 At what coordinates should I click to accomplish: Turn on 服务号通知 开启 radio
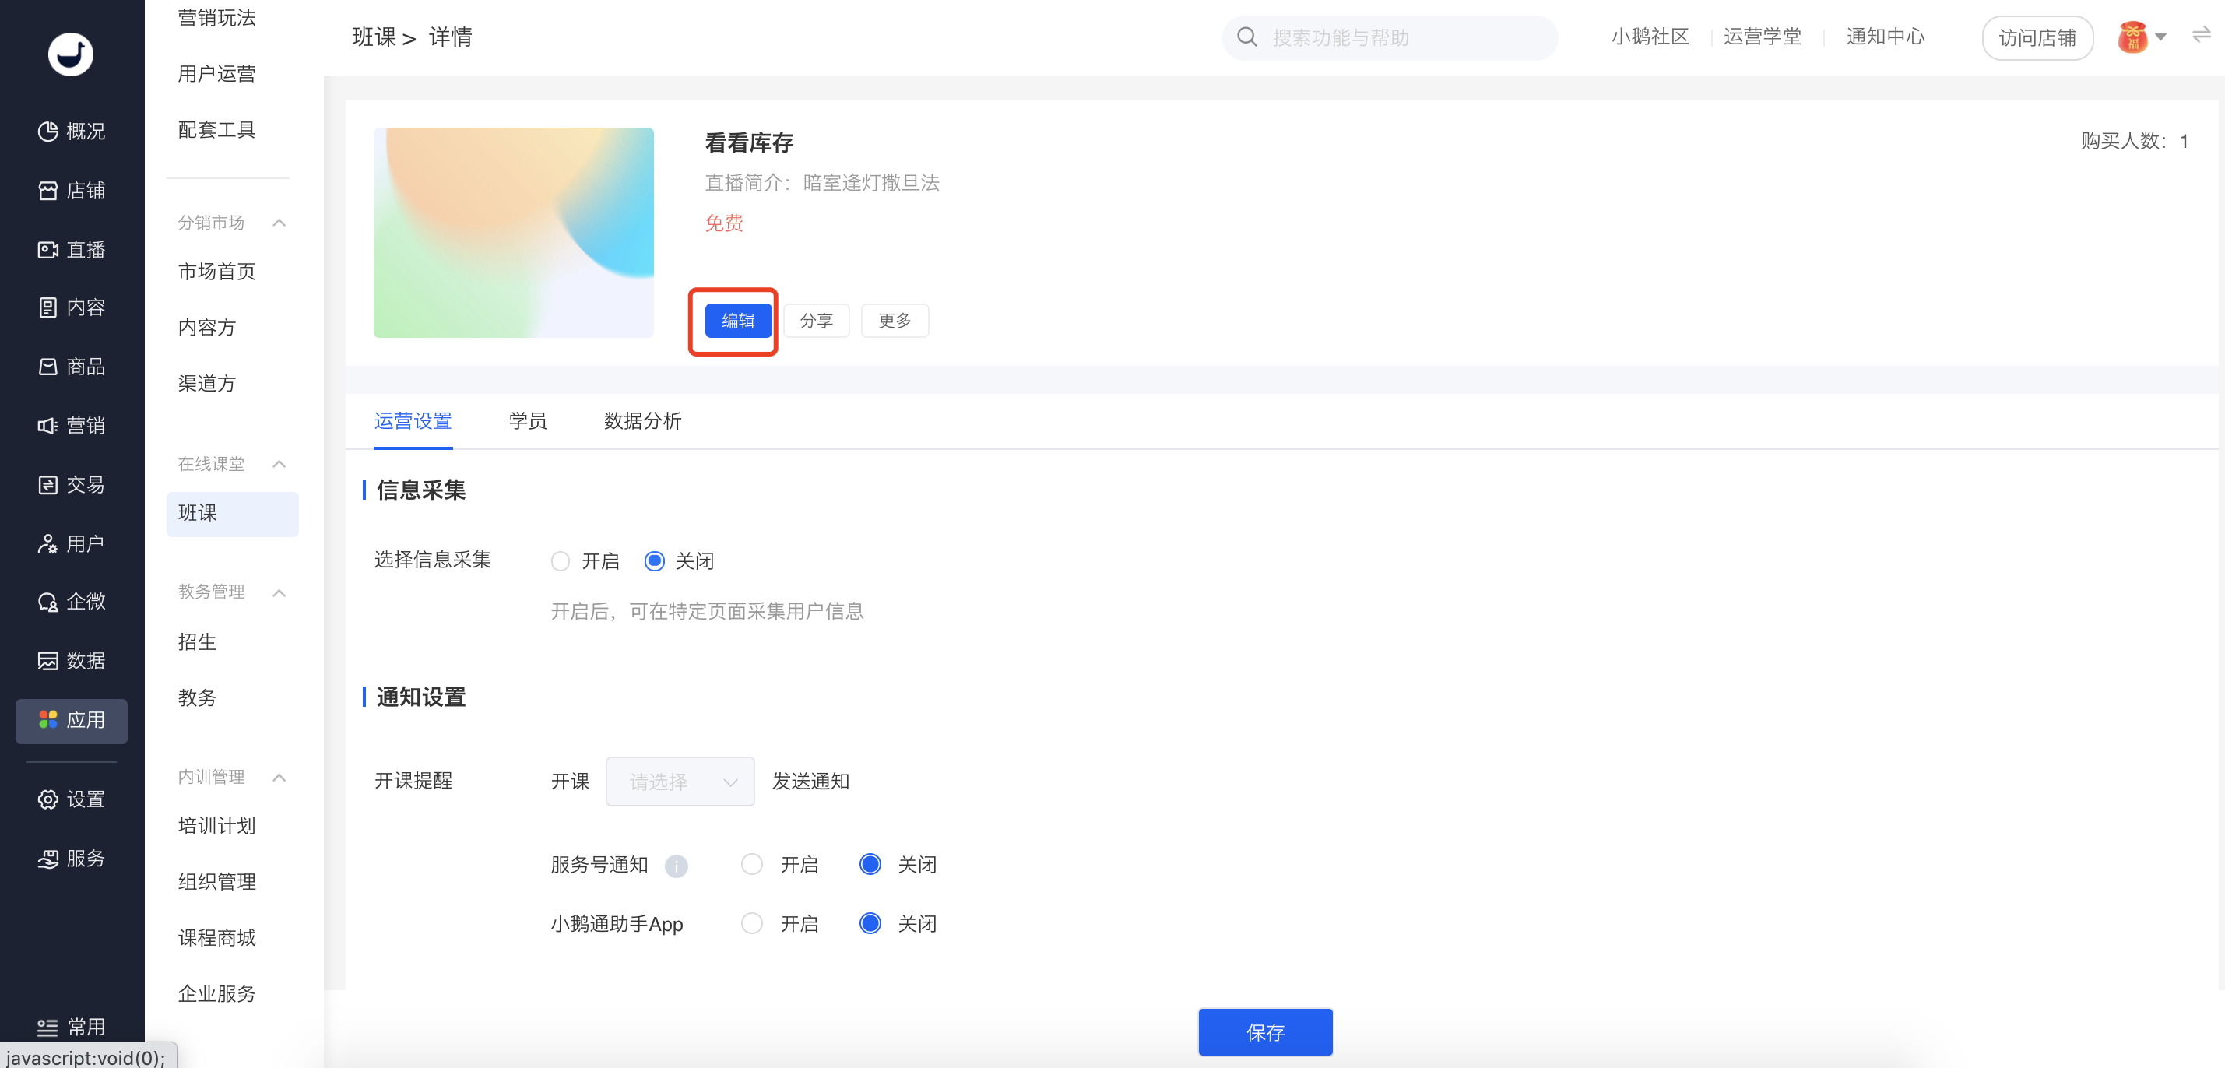click(x=751, y=864)
